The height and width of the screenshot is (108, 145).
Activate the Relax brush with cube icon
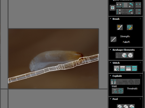[130, 27]
